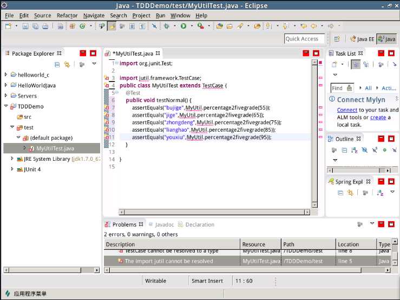Select 'The import jutil cannot be resolved' row

(x=247, y=261)
